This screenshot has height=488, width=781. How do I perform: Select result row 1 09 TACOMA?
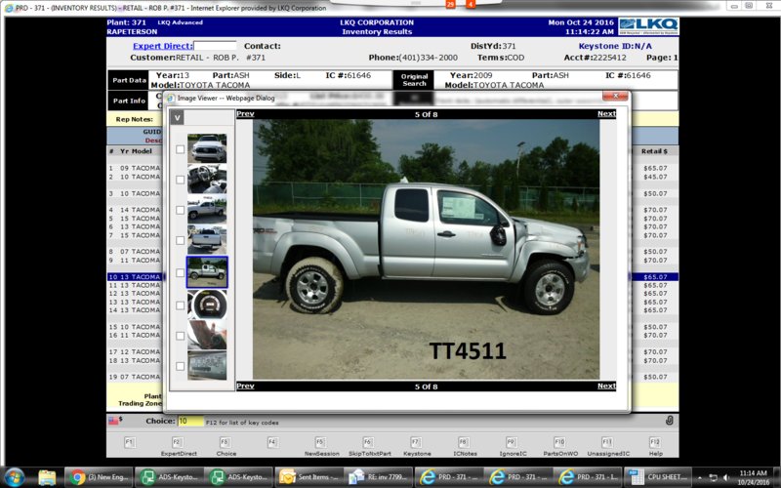(x=135, y=168)
